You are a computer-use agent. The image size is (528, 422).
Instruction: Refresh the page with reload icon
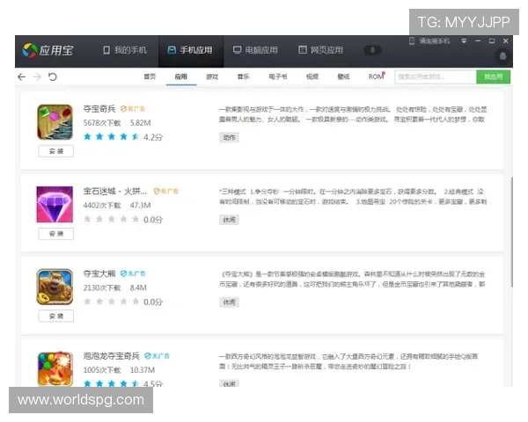[x=53, y=77]
